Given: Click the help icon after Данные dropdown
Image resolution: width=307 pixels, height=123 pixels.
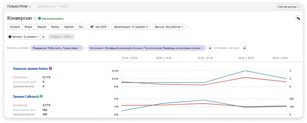Looking at the screenshot, I should click(188, 27).
